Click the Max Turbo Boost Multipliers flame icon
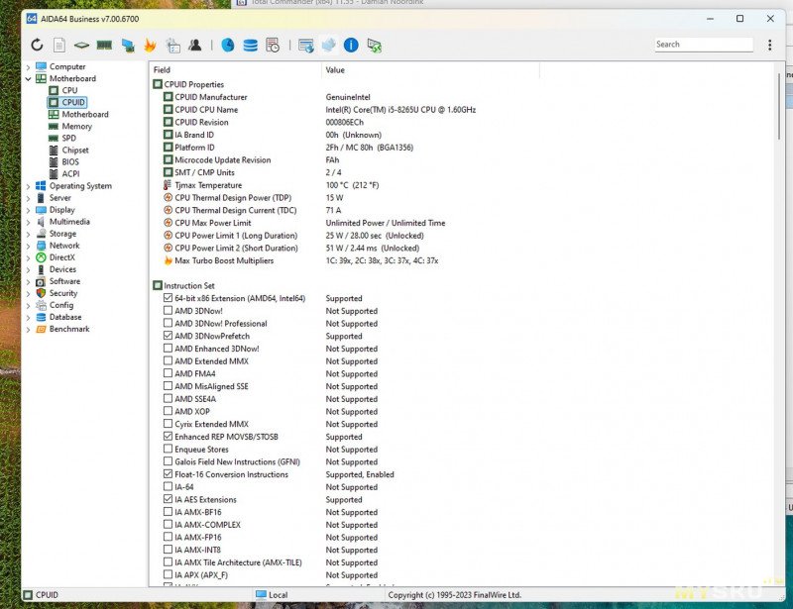 tap(168, 260)
